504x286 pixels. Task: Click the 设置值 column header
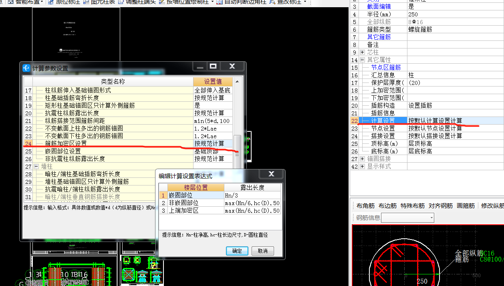point(213,82)
